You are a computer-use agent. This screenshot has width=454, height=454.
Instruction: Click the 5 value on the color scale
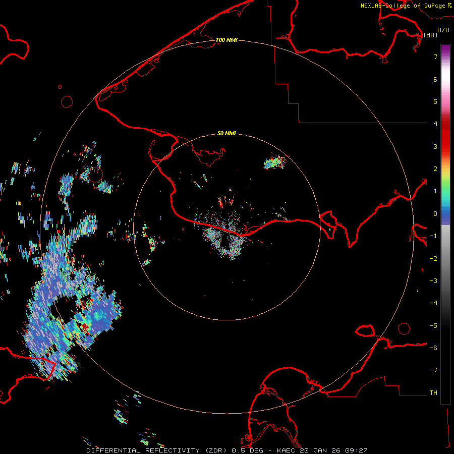(x=435, y=101)
